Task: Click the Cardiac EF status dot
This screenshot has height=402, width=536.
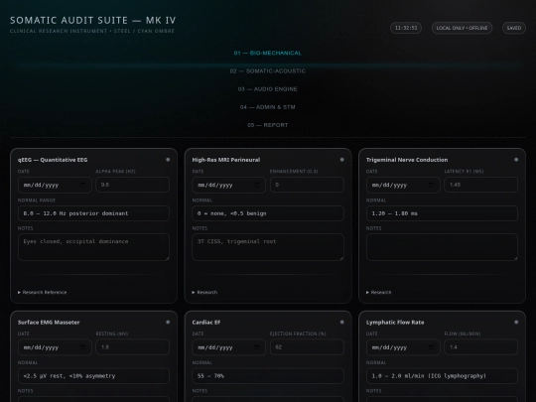Action: (341, 322)
